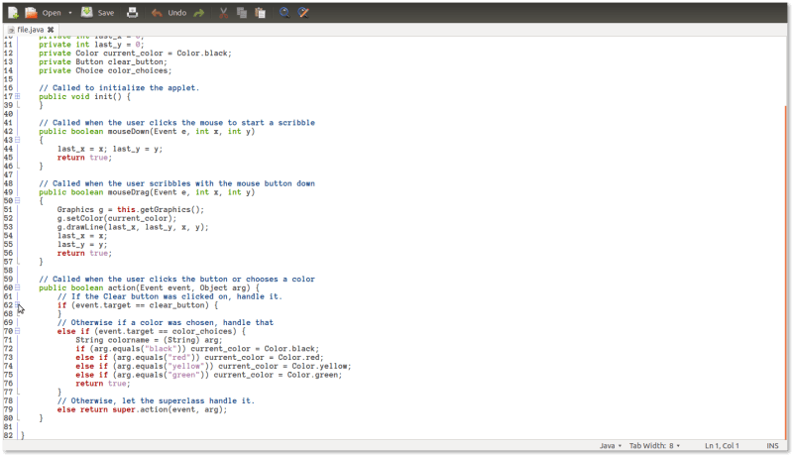This screenshot has height=455, width=792.
Task: Click the Open folder icon in the toolbar
Action: (x=32, y=13)
